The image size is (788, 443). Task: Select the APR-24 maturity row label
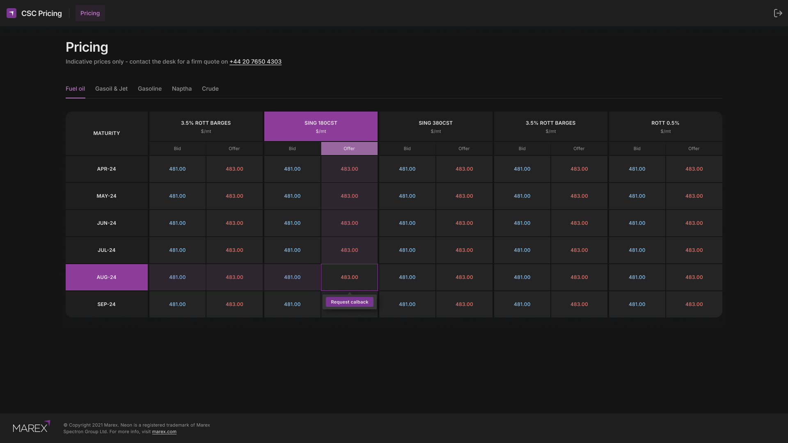pyautogui.click(x=107, y=169)
